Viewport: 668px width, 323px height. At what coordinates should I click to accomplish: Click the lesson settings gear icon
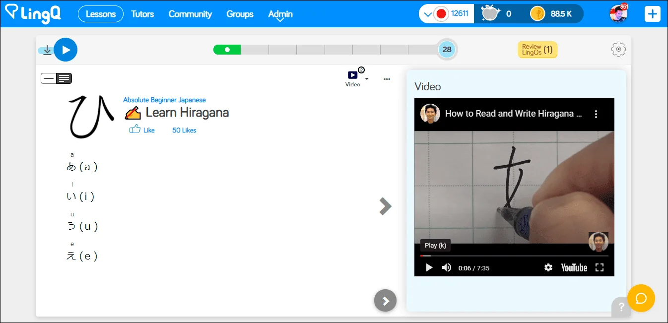[x=618, y=49]
